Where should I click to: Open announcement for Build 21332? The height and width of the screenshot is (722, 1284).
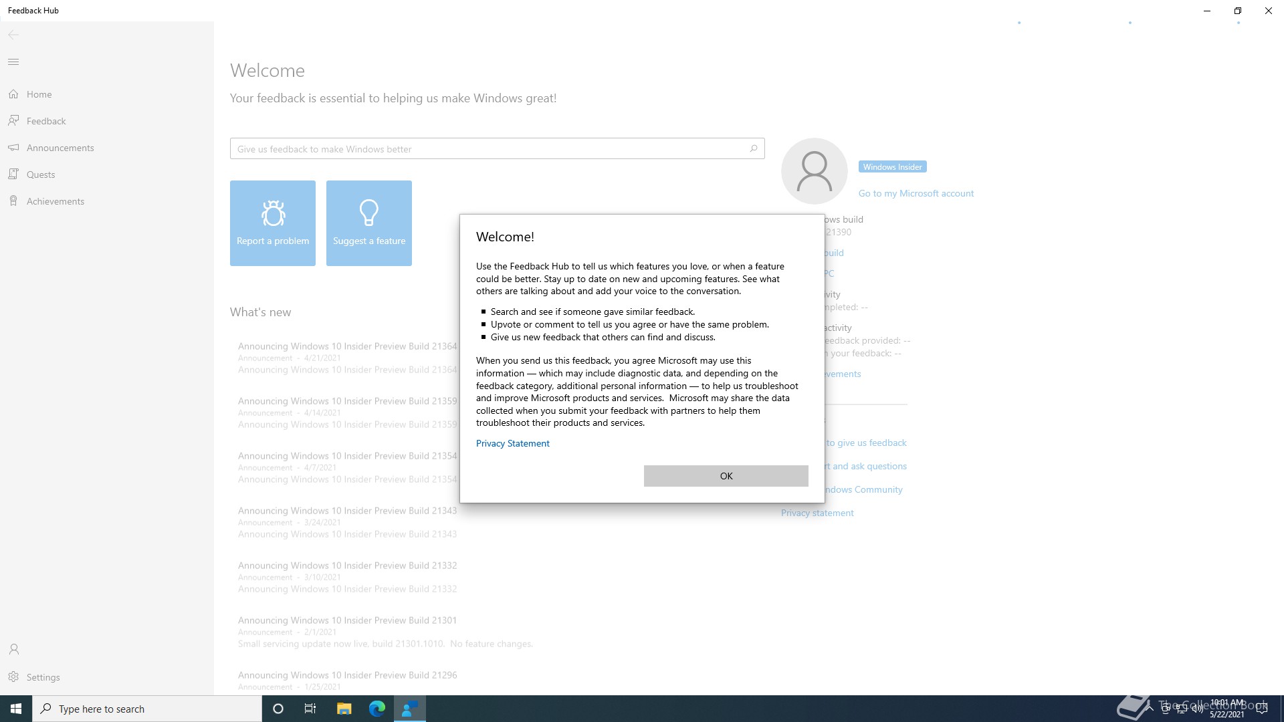(347, 577)
